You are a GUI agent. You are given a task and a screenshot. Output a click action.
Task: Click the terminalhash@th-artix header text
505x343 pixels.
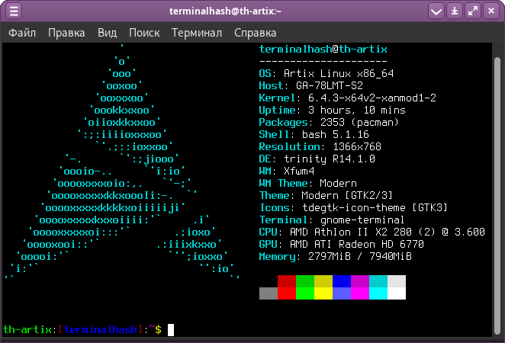click(x=323, y=50)
